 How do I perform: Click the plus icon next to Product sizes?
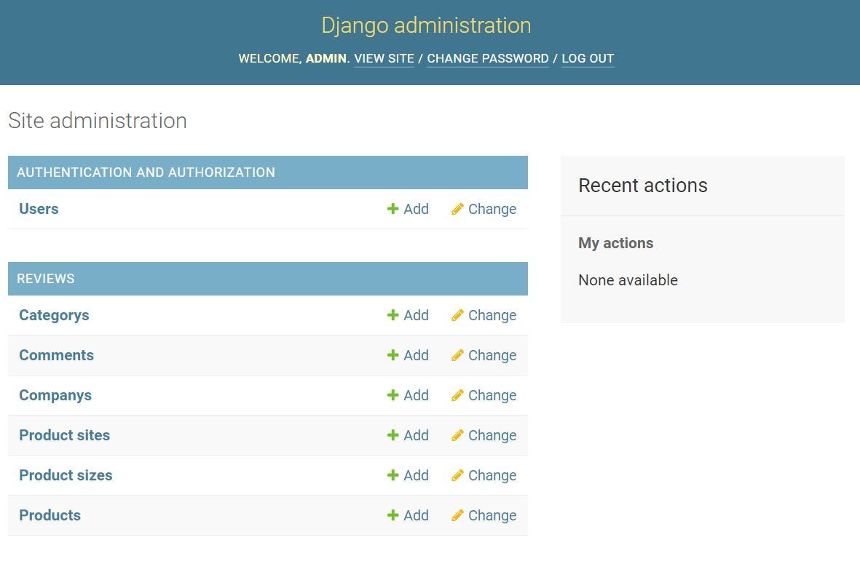(392, 475)
